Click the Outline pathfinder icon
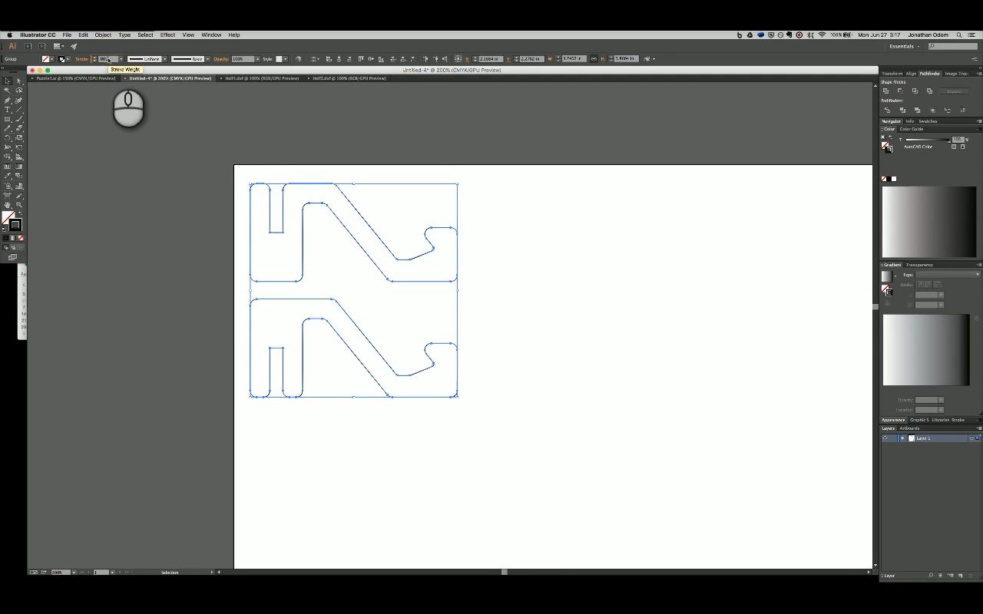The image size is (983, 614). pos(947,110)
